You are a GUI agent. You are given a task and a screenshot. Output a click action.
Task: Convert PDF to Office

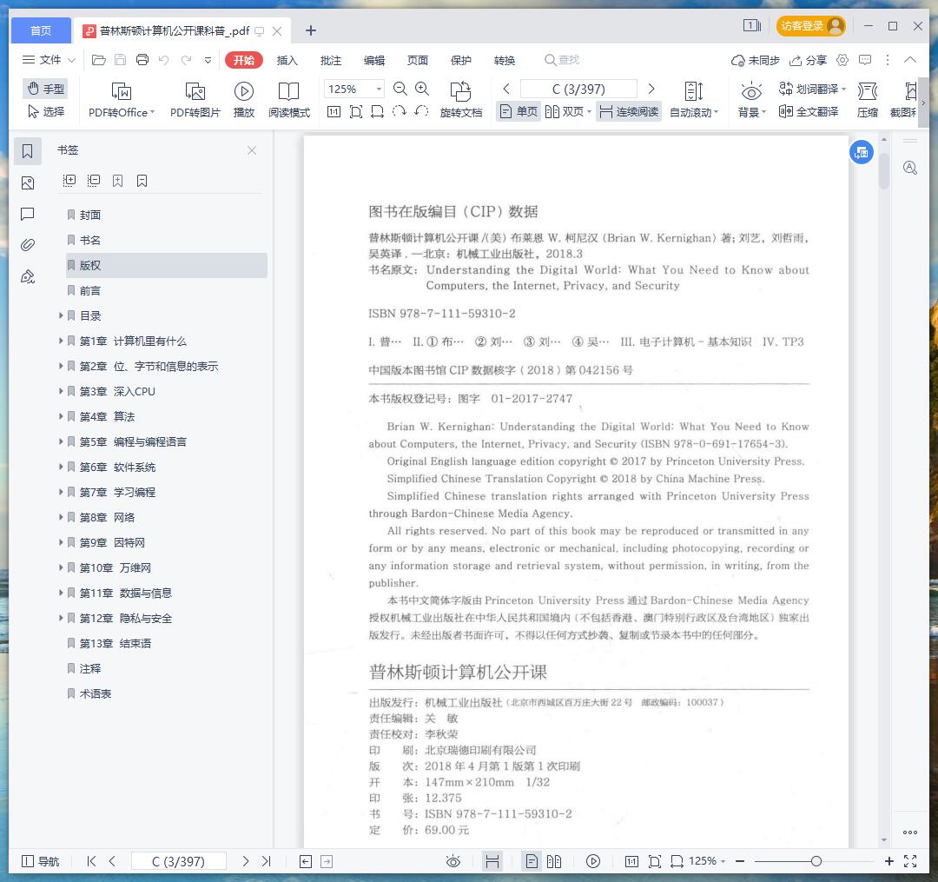[x=122, y=99]
